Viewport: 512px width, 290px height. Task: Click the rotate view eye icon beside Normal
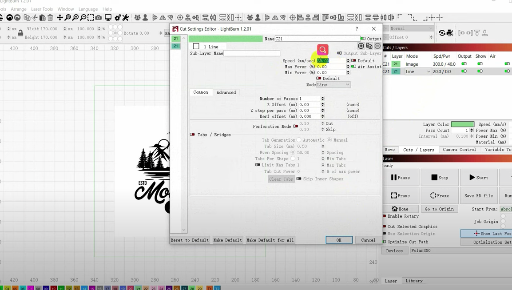442,33
